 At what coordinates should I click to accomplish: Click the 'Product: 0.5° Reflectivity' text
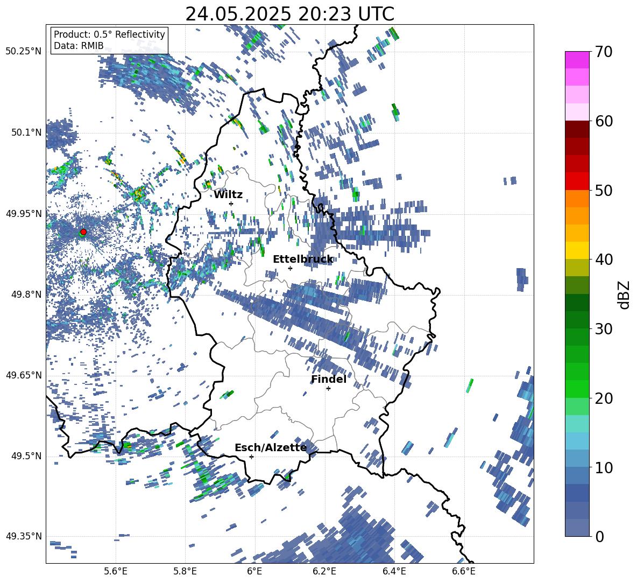click(x=109, y=34)
